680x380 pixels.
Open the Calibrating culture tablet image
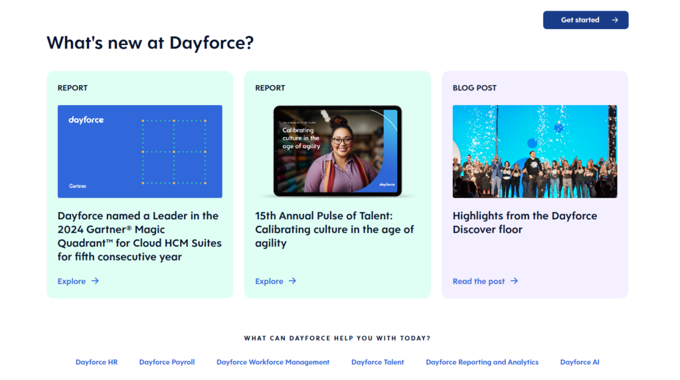pyautogui.click(x=337, y=151)
